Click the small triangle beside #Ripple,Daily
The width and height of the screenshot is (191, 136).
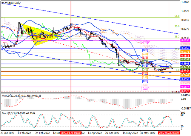click(2, 2)
